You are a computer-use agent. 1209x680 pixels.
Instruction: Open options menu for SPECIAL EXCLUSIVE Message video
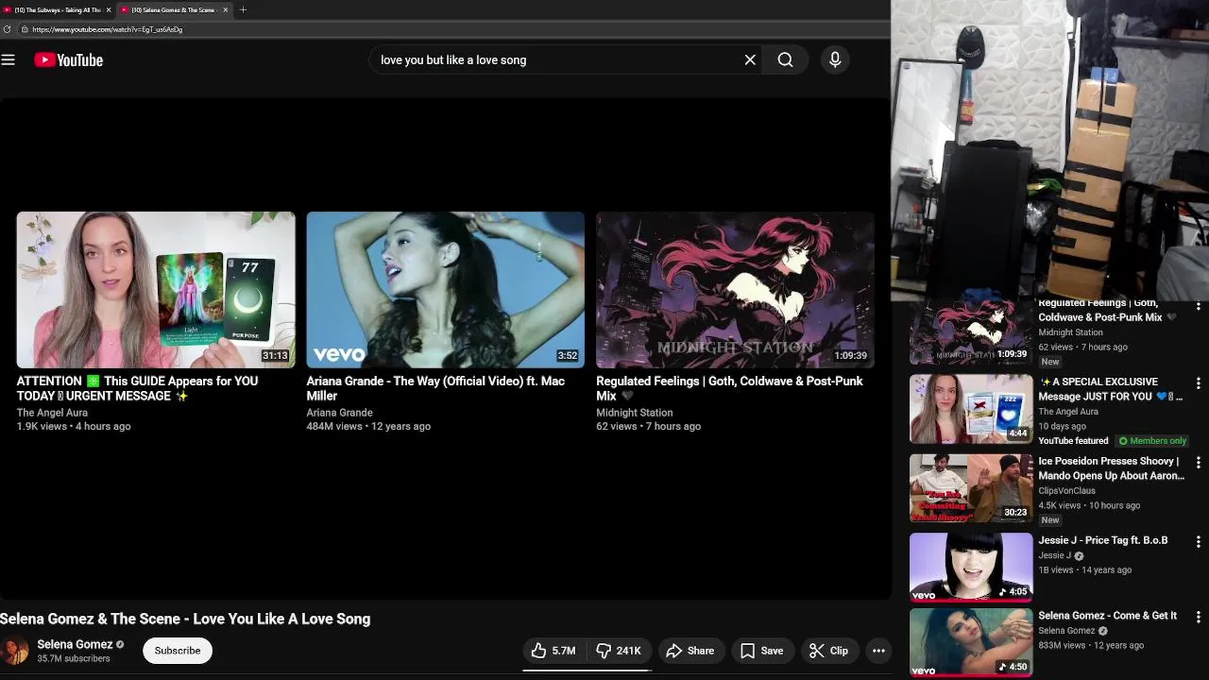(x=1198, y=383)
